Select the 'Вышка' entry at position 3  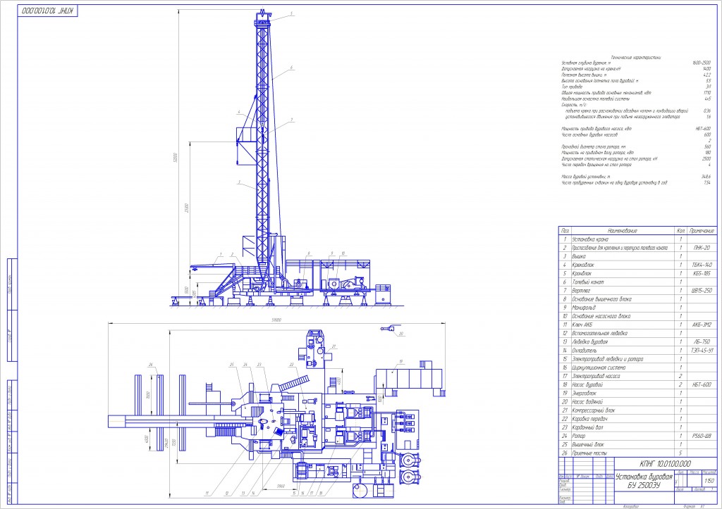coord(579,256)
